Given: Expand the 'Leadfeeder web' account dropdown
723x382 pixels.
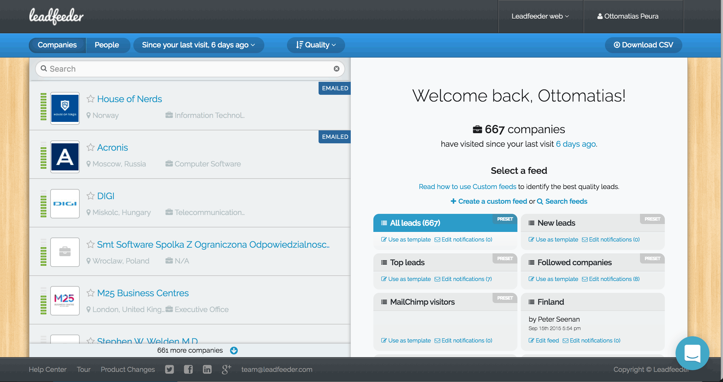Looking at the screenshot, I should [x=540, y=16].
